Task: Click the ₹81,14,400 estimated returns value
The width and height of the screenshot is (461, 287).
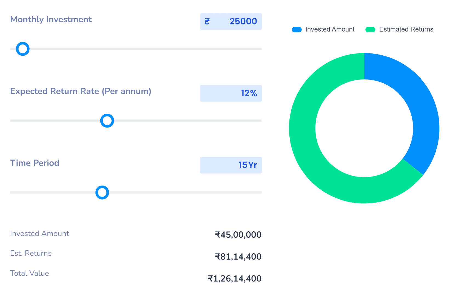Action: point(238,257)
